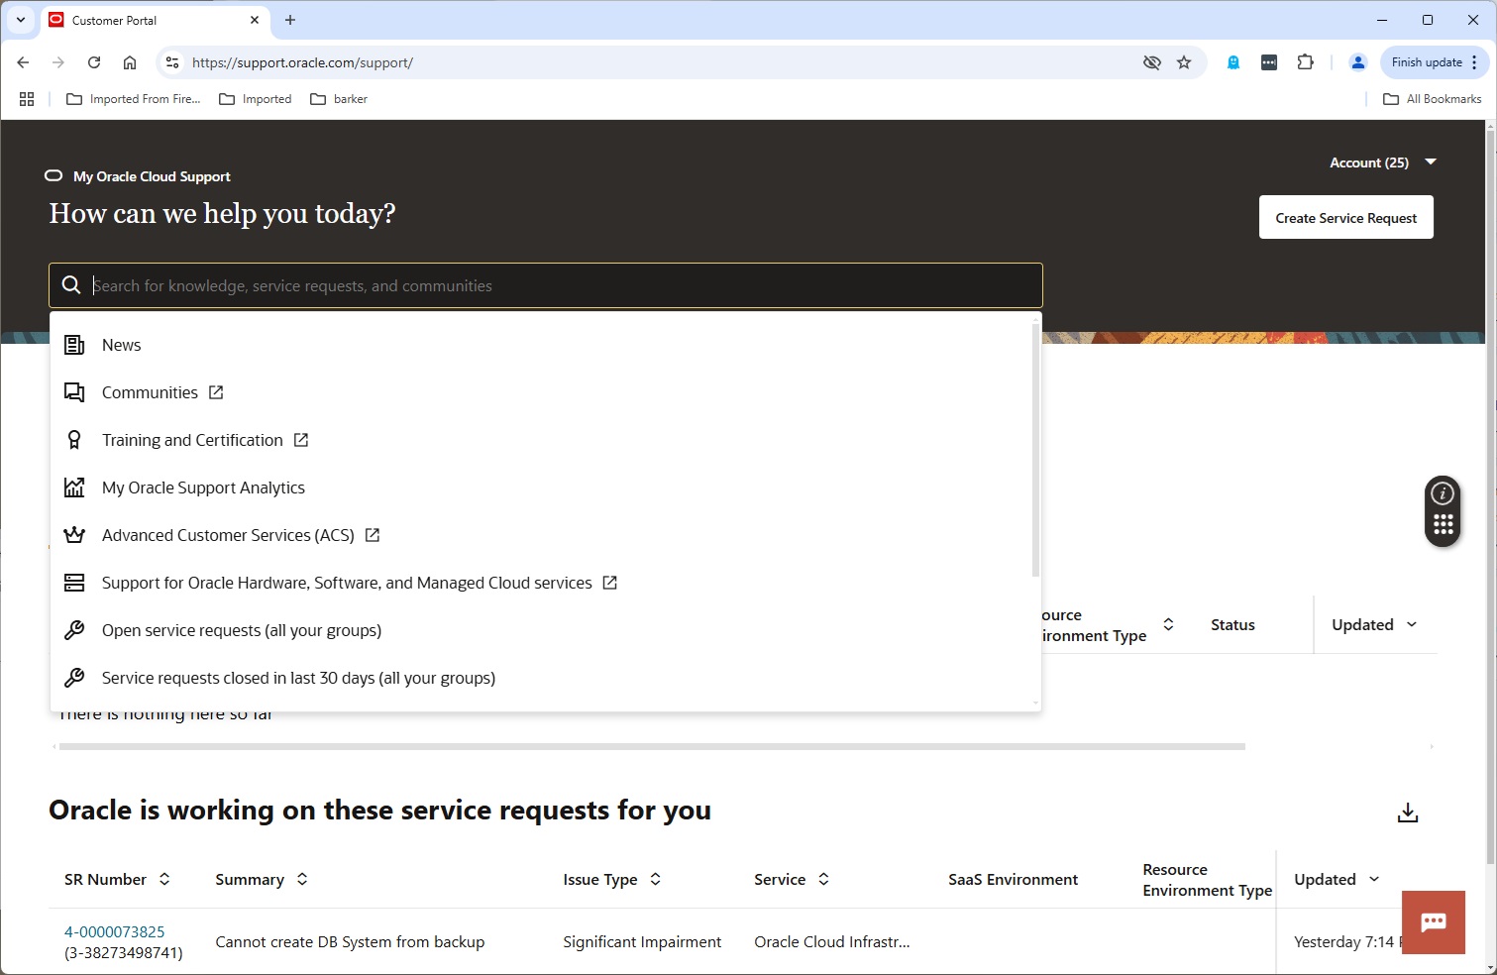
Task: Click the Create Service Request button
Action: pos(1345,218)
